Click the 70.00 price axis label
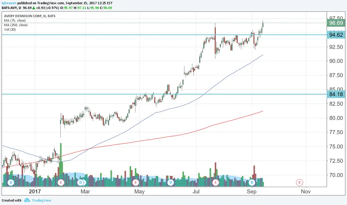This screenshot has width=347, height=205. tap(336, 175)
